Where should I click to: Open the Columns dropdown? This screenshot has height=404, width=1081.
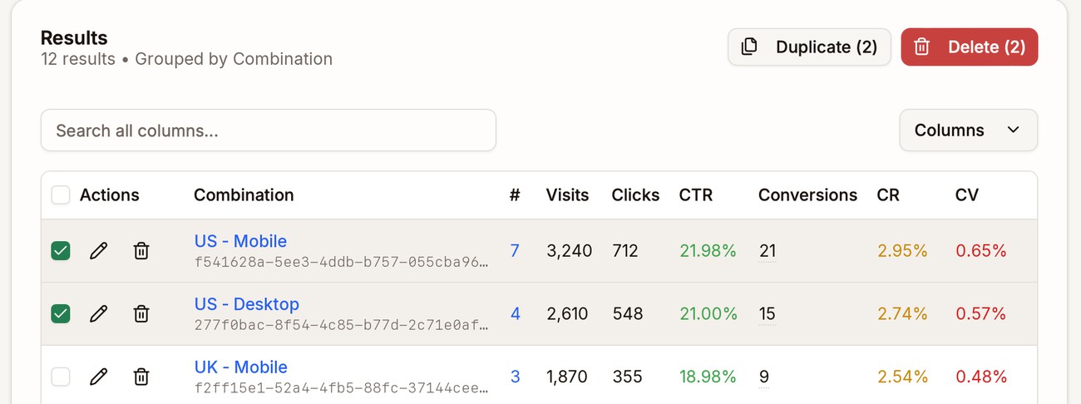968,130
